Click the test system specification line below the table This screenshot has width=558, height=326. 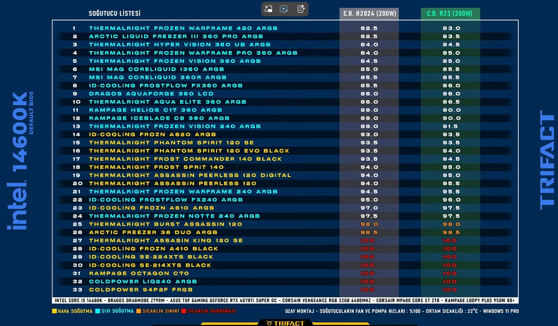(285, 301)
